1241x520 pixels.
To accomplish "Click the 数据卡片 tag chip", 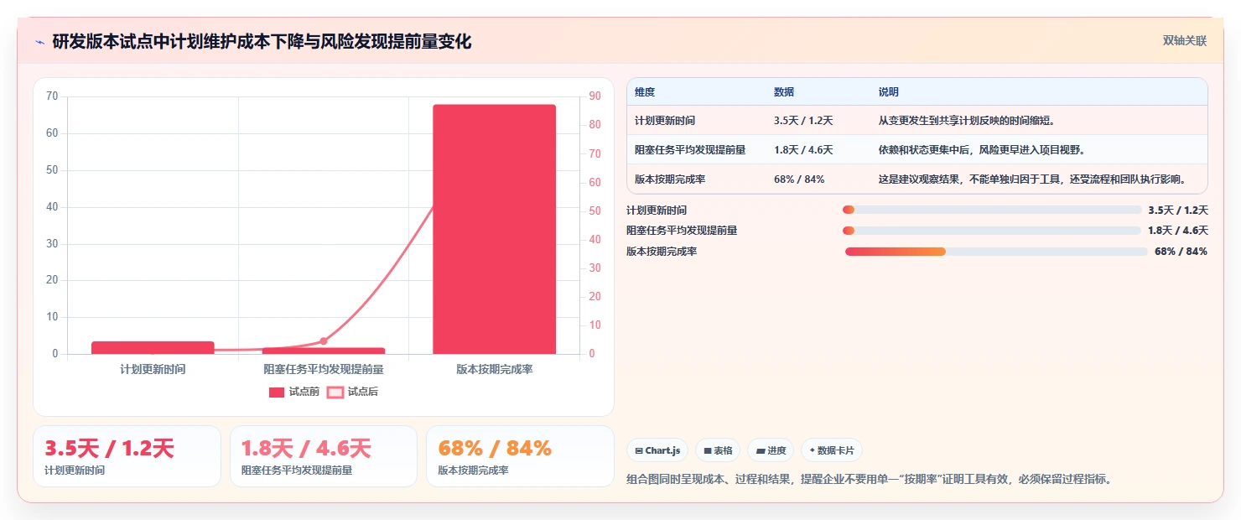I will pyautogui.click(x=832, y=450).
